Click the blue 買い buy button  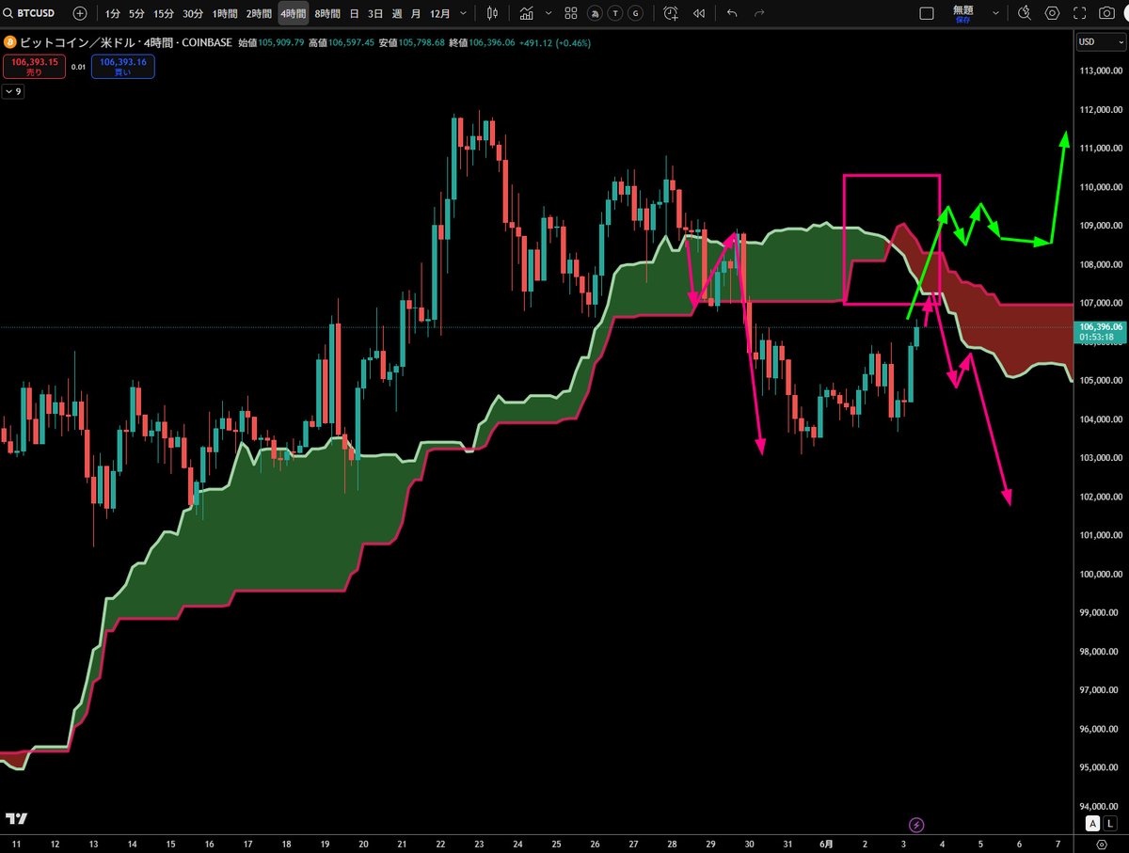[123, 66]
